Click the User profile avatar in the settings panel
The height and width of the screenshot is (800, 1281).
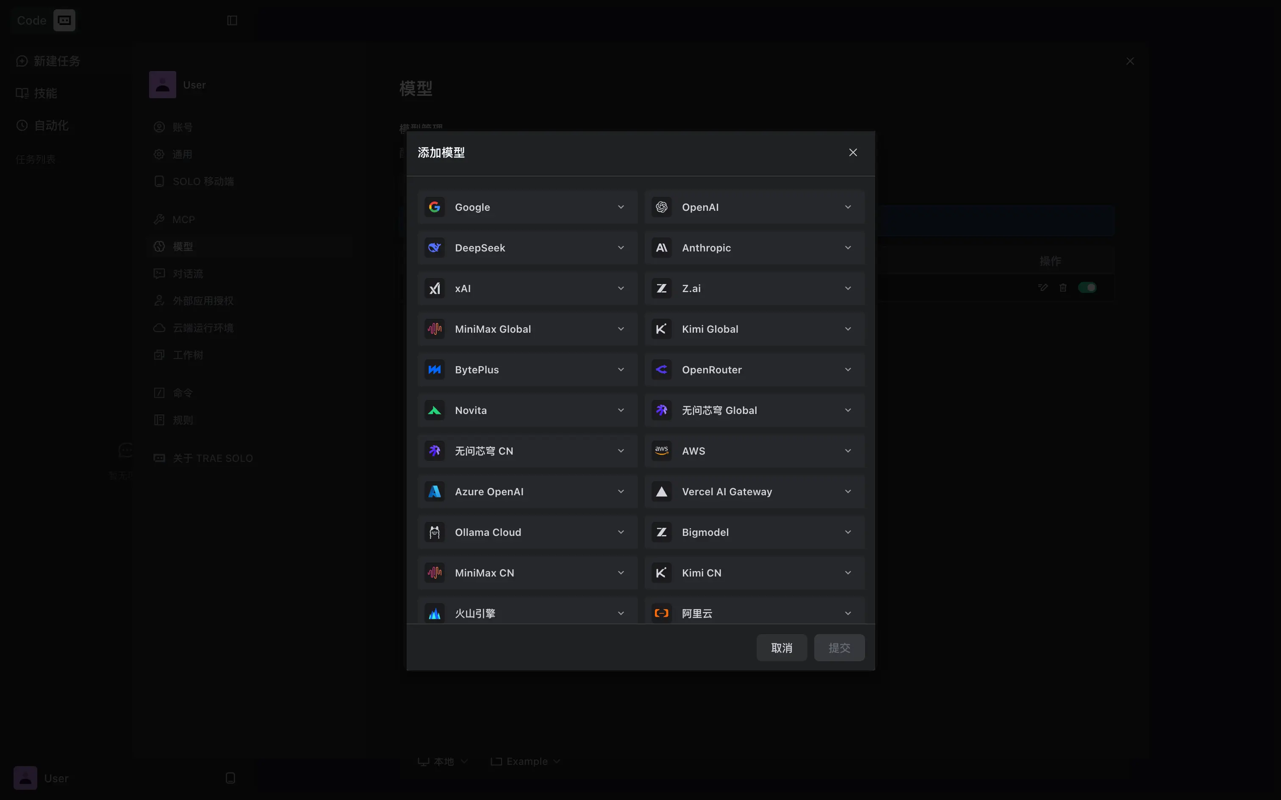[x=163, y=85]
